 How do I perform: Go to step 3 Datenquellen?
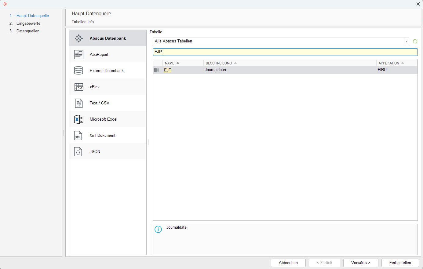28,31
